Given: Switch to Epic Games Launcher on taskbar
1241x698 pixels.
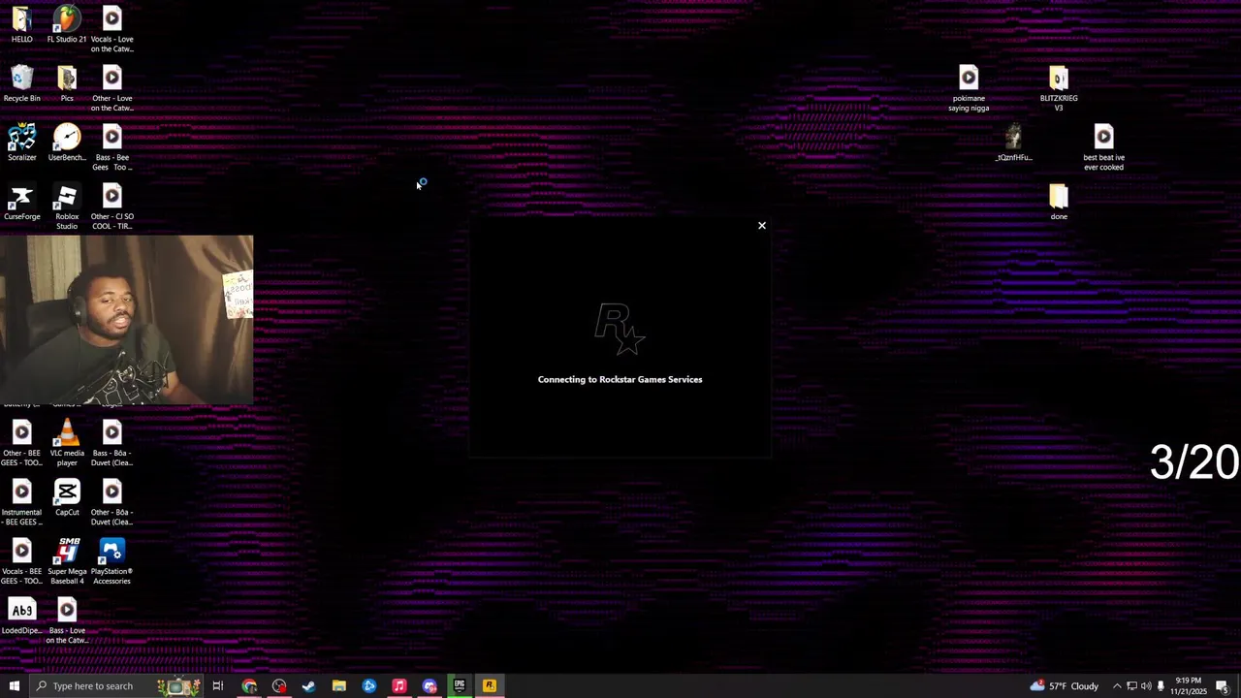Looking at the screenshot, I should tap(460, 686).
